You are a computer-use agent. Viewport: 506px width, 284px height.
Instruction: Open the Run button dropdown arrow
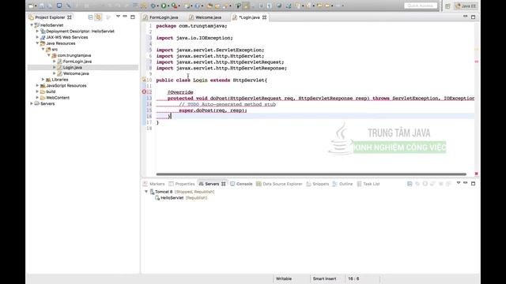[168, 6]
